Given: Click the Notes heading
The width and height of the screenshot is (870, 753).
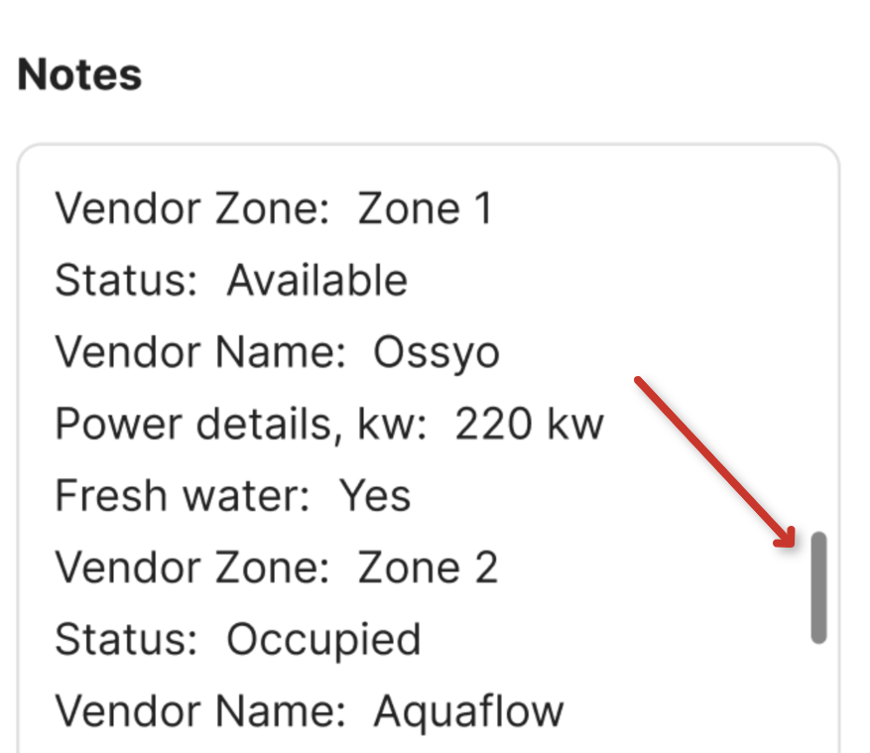Looking at the screenshot, I should point(79,73).
